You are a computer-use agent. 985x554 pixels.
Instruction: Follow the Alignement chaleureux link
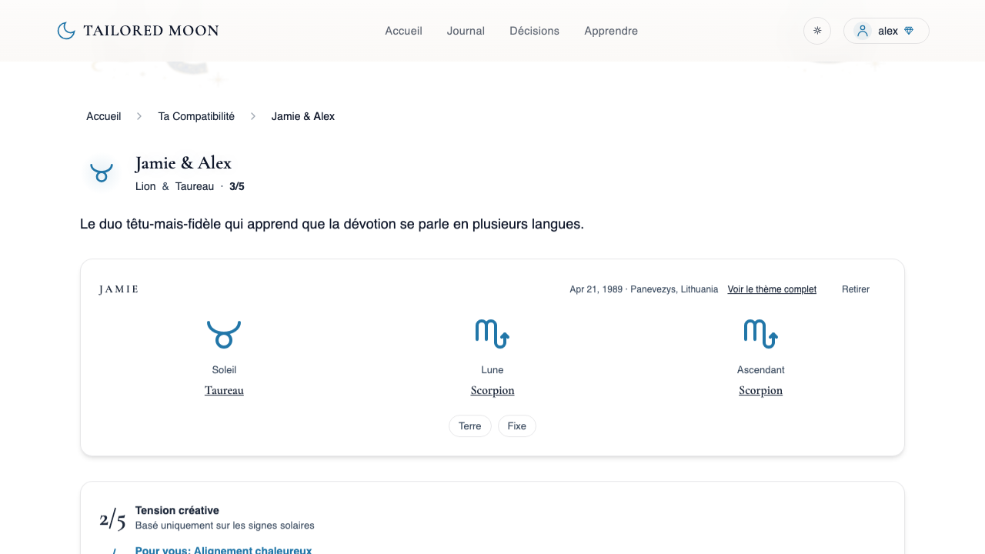click(x=223, y=549)
